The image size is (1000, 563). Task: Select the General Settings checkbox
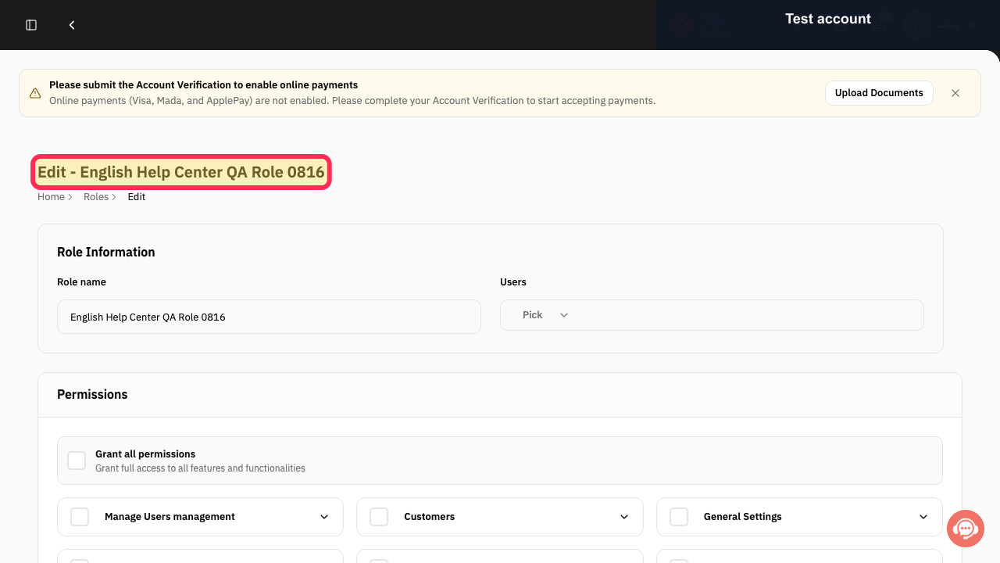(x=679, y=517)
